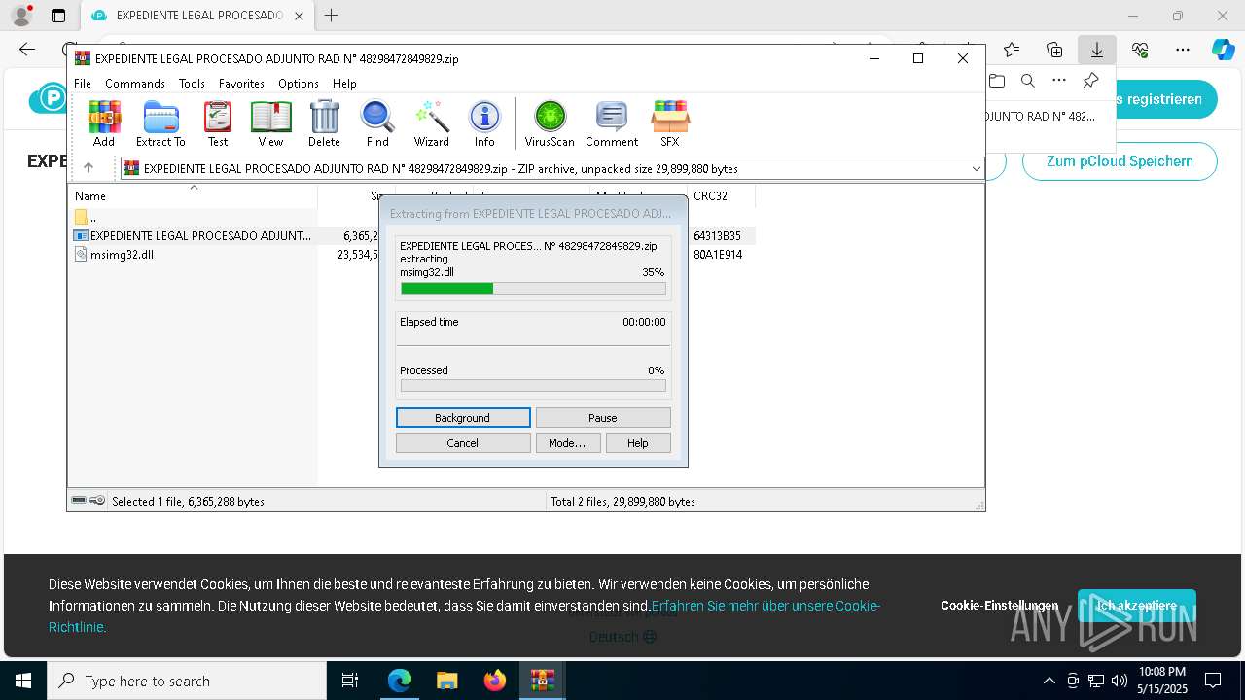Click status text 'Total 2 files, 29,899,880 bytes'
Screen dimensions: 1245x700
point(622,502)
